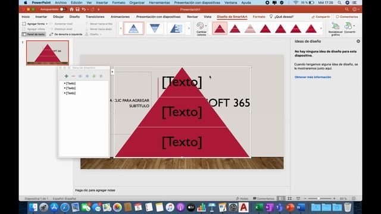Open Word from the Dock
This screenshot has width=381, height=214.
[300, 207]
